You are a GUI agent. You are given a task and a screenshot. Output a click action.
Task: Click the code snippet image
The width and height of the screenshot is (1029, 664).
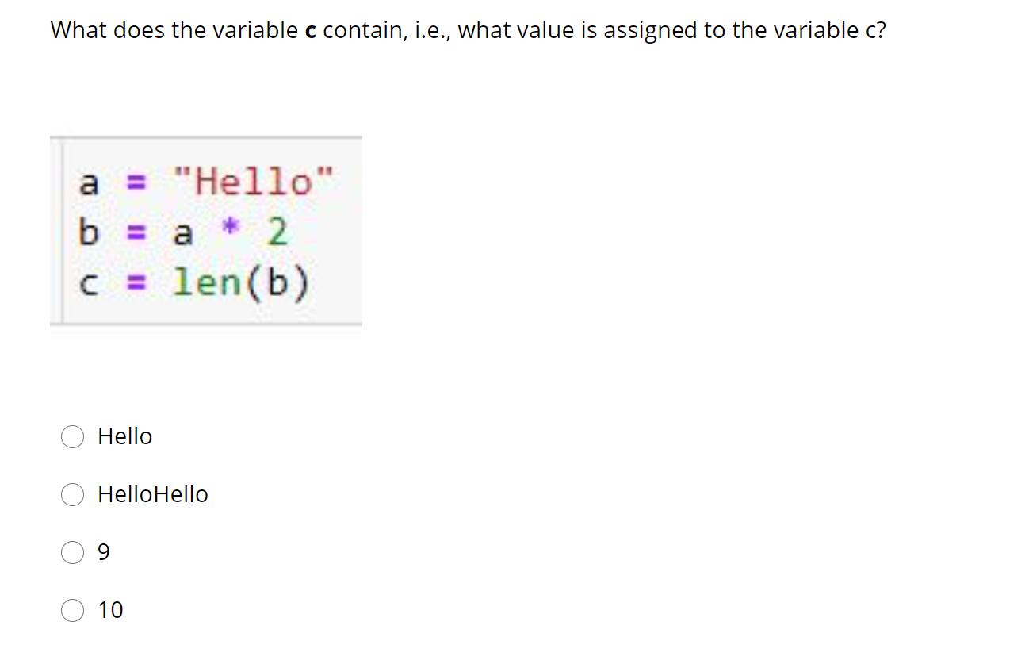(x=206, y=230)
